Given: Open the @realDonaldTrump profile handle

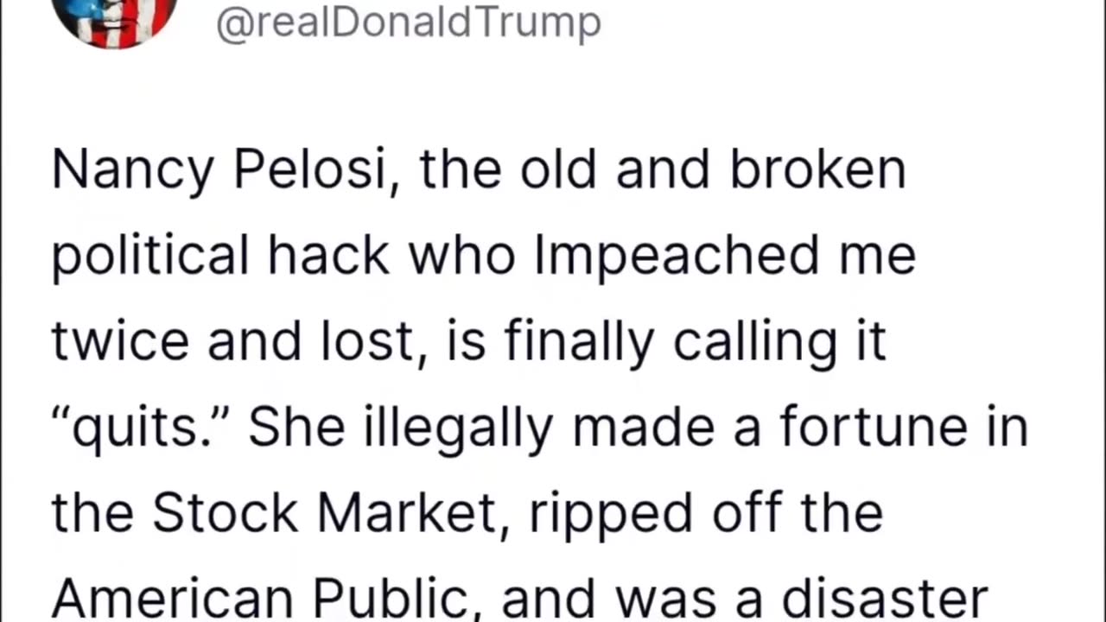Looking at the screenshot, I should (x=408, y=22).
